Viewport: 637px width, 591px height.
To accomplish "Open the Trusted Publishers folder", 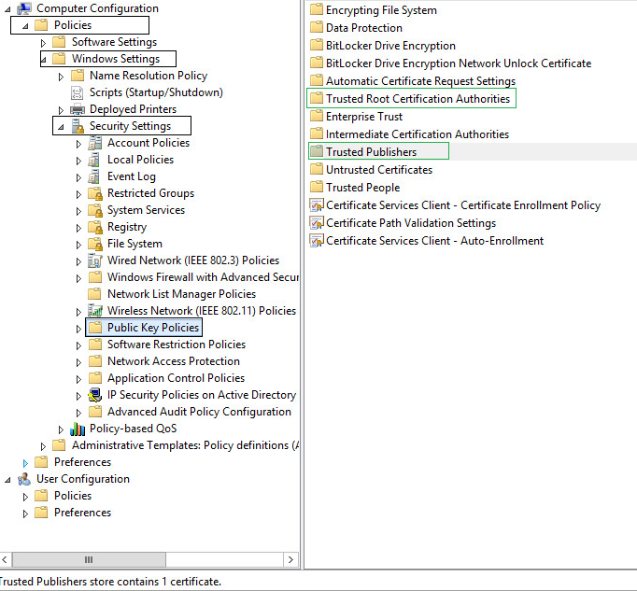I will pos(371,151).
